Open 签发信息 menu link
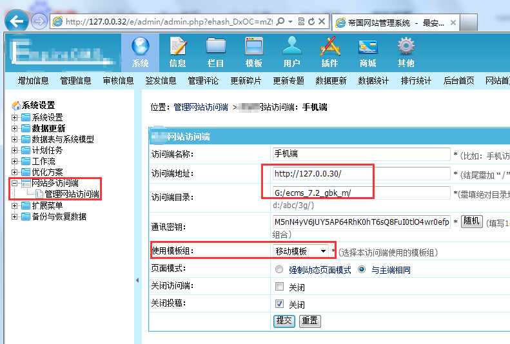The width and height of the screenshot is (510, 344). point(161,81)
